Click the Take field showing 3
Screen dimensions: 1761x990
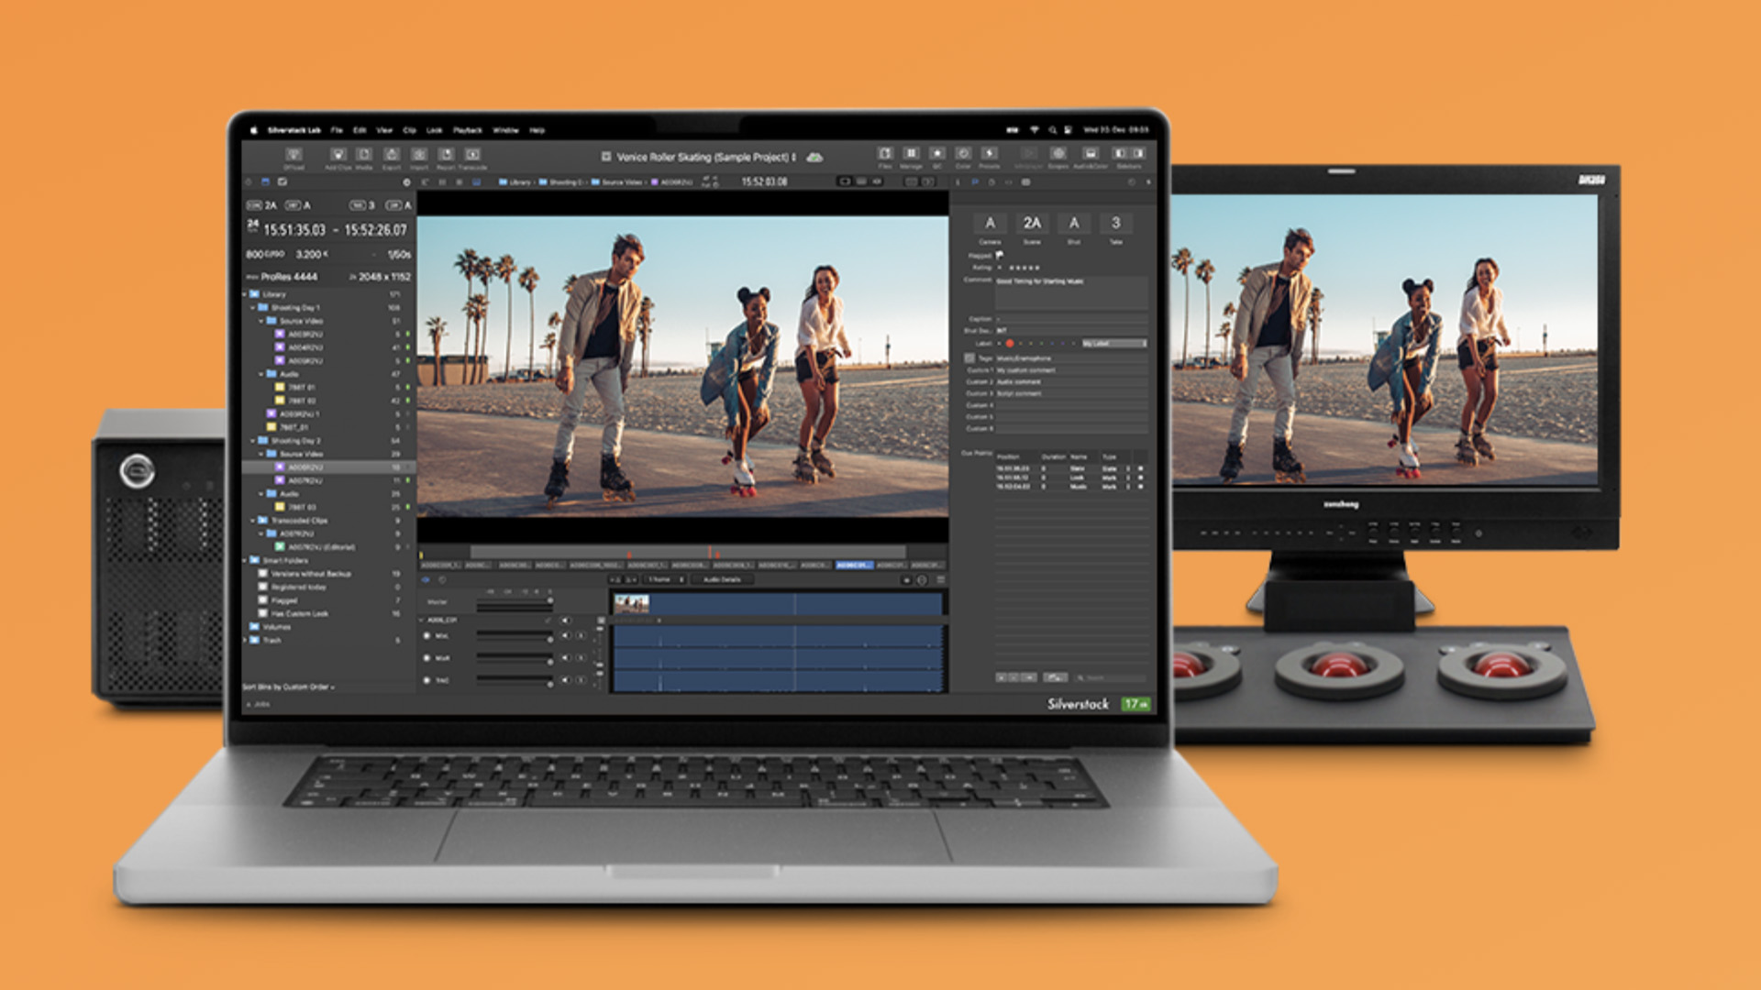1116,223
